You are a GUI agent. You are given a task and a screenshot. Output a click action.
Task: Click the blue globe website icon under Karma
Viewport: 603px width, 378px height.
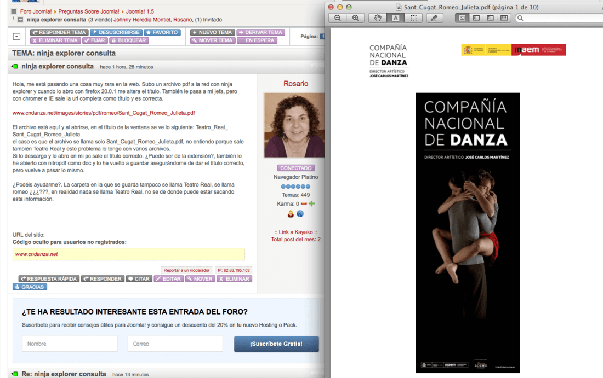300,214
